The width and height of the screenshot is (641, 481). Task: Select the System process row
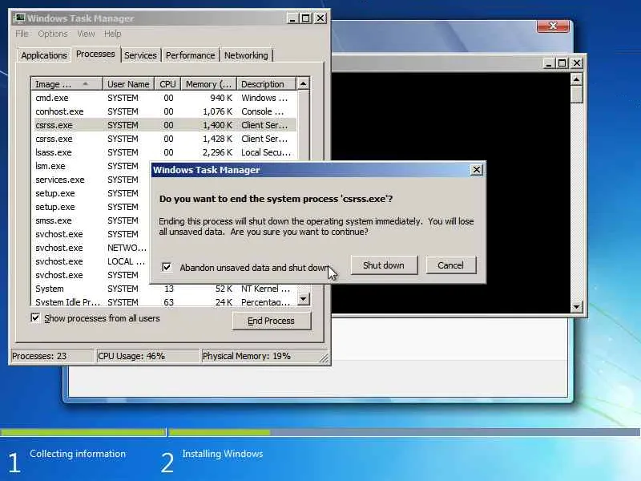[x=164, y=289]
